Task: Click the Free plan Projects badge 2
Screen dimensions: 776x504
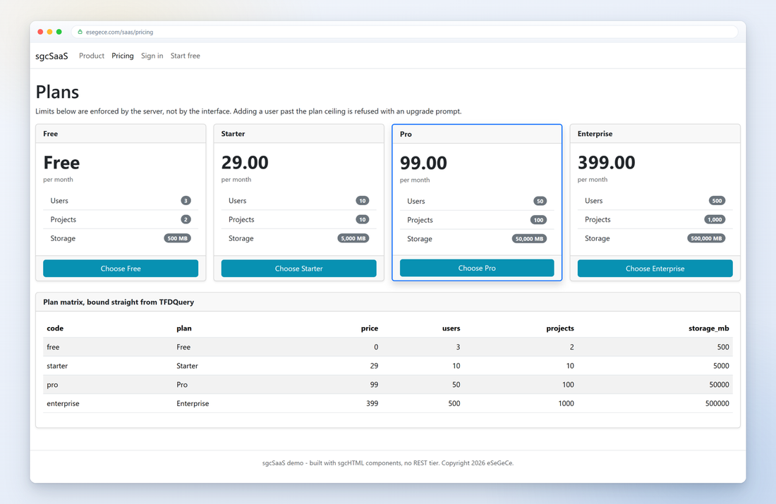Action: [x=186, y=220]
